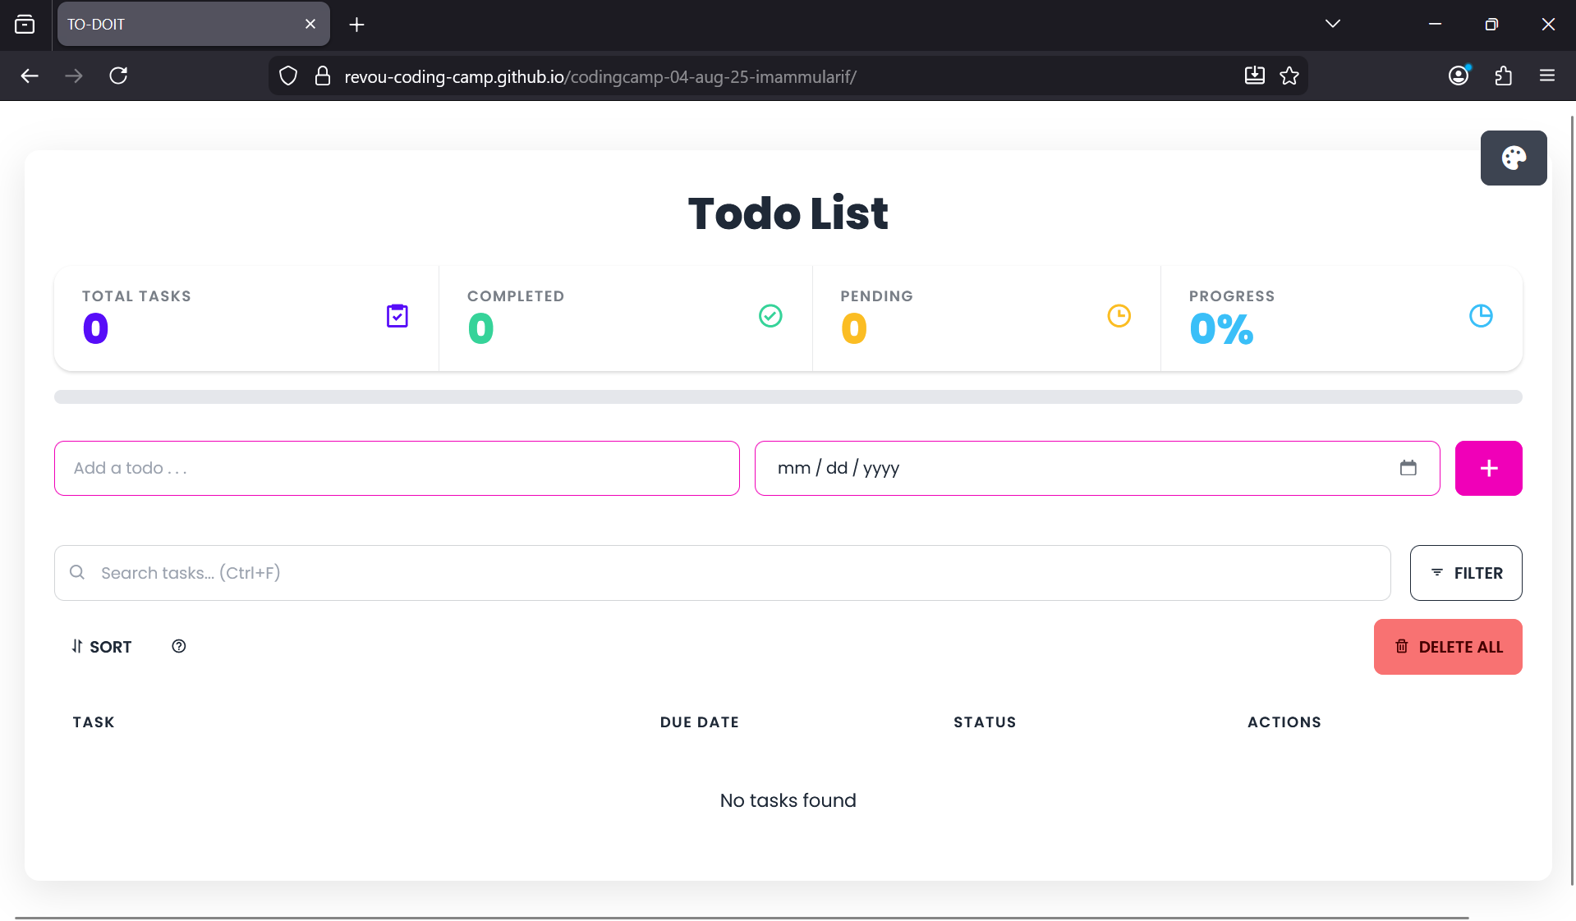
Task: Open the list all tabs chevron
Action: pos(1332,24)
